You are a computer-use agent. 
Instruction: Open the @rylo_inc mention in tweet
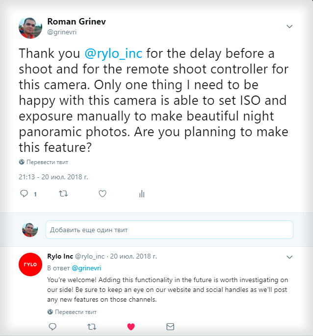(x=115, y=53)
